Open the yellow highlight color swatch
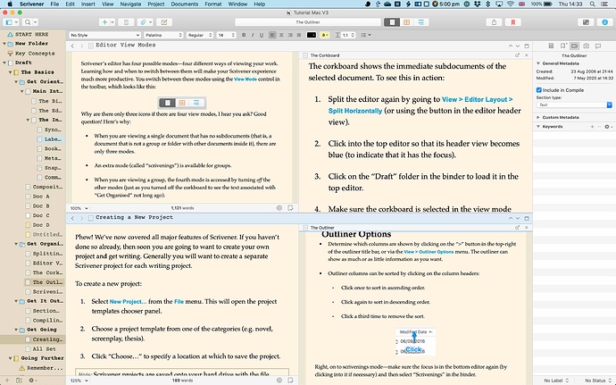 (324, 35)
